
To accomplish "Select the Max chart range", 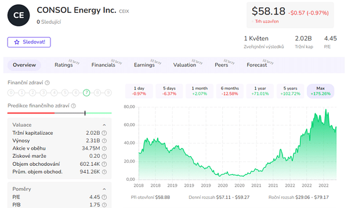I will click(321, 91).
